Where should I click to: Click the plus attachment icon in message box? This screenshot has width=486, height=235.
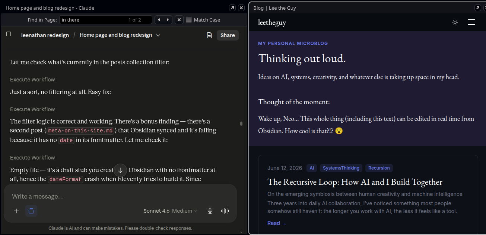coord(16,211)
